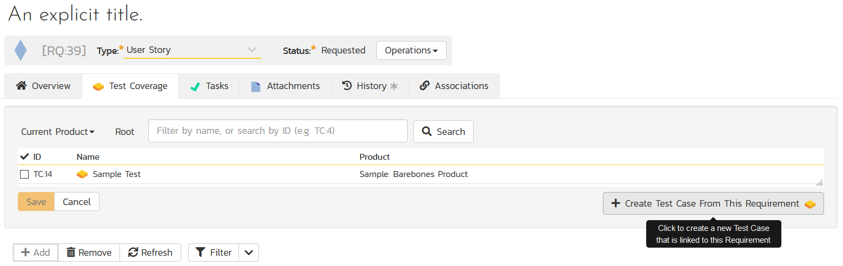Screen dimensions: 843x266
Task: Tick the checkbox for TC:14
Action: 24,174
